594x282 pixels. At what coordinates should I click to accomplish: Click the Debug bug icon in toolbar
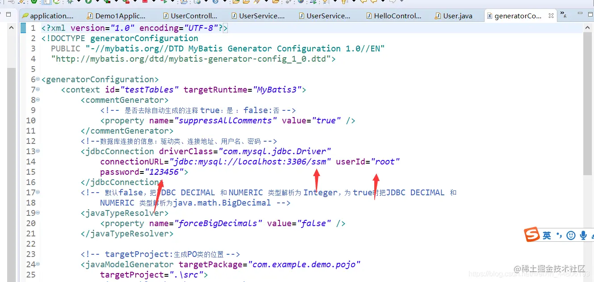(70, 2)
